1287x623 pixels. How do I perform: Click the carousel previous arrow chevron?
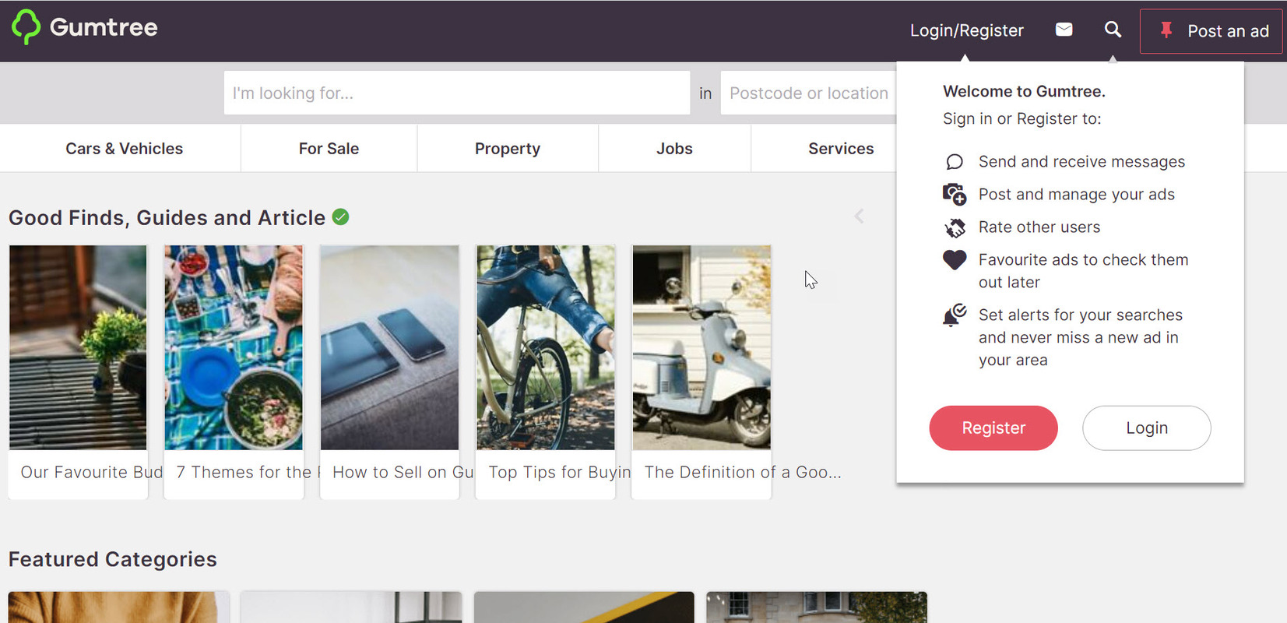coord(859,216)
